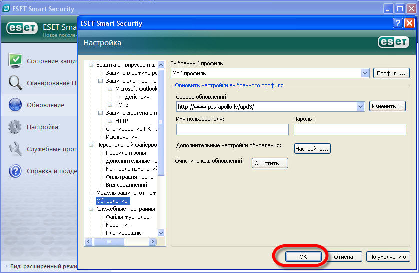This screenshot has height=273, width=419.
Task: Open the protection status icon in main window
Action: (15, 61)
